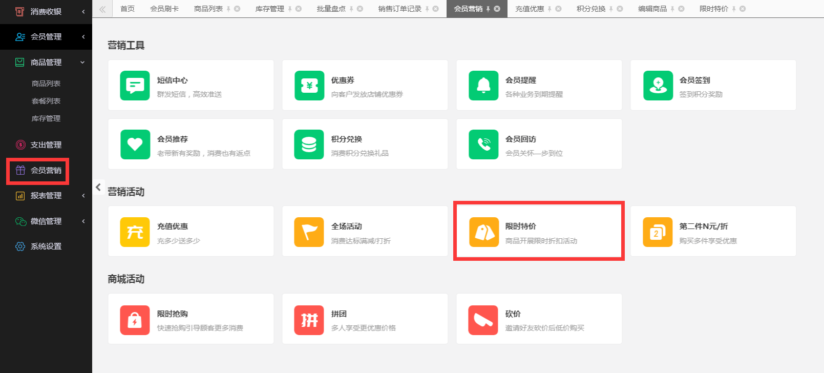Click the 限时抢购 red bag icon
Viewport: 824px width, 373px height.
click(x=135, y=320)
